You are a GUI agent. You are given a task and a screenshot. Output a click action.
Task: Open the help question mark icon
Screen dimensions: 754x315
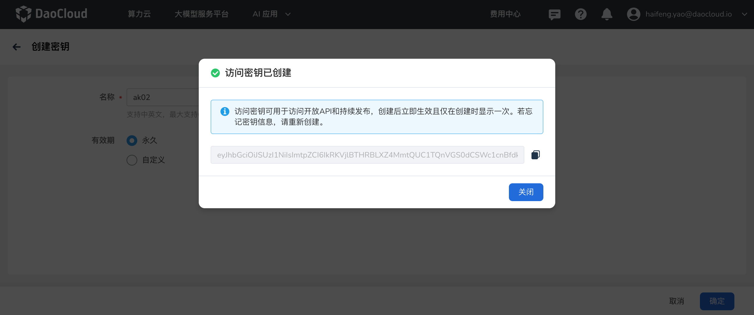pos(581,14)
